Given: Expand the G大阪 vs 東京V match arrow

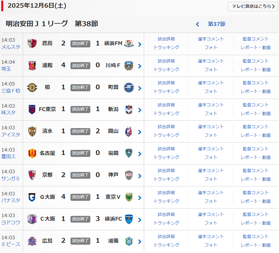Looking at the screenshot, I should pyautogui.click(x=140, y=198).
